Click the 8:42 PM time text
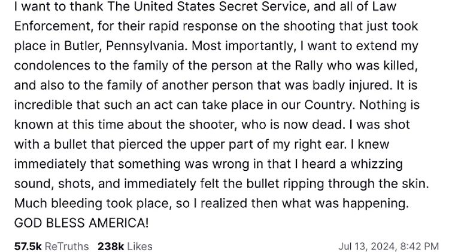449x252 pixels. click(x=420, y=246)
